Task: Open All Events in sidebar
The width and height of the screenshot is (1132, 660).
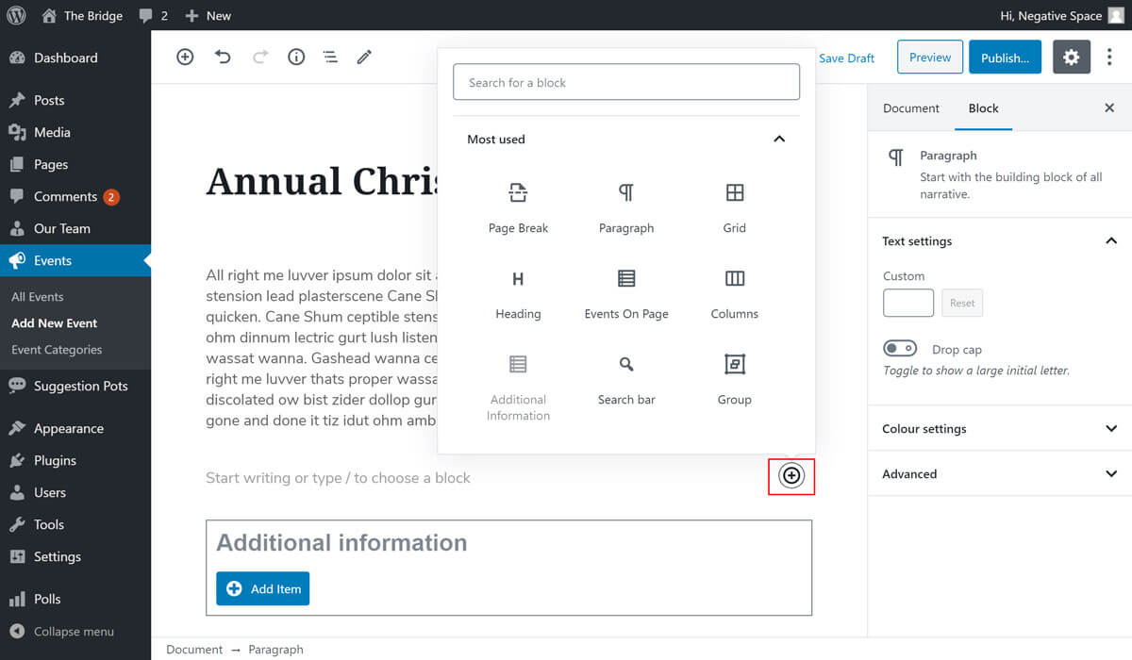Action: 38,297
